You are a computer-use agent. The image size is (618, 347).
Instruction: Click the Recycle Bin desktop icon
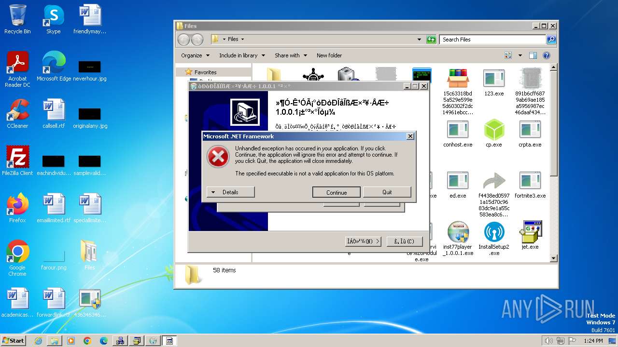17,19
